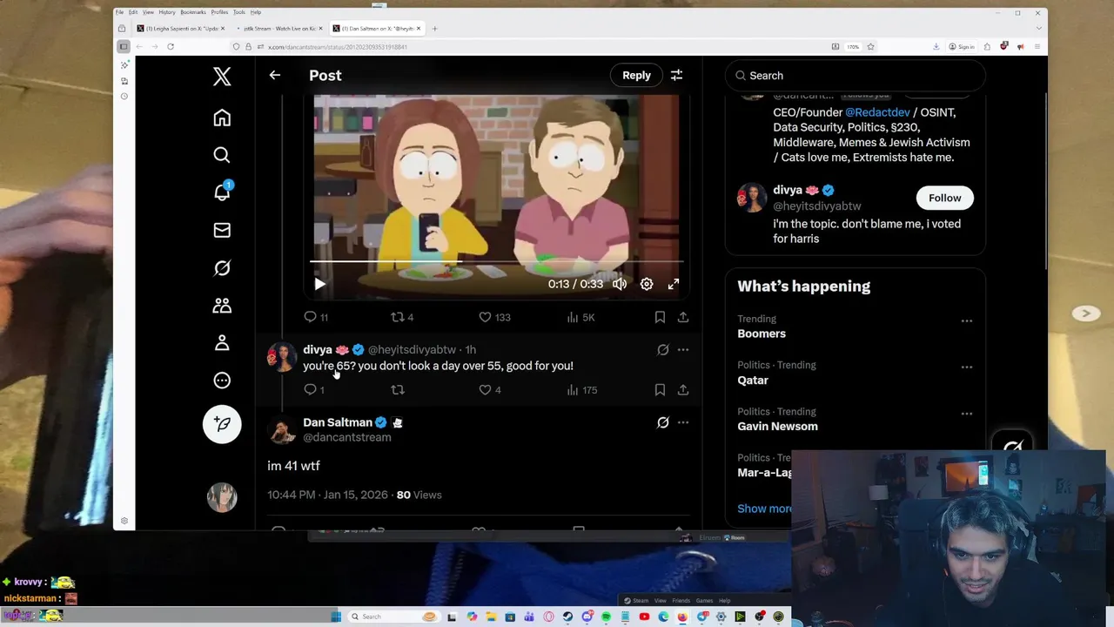
Task: Open the X logo home link
Action: pos(222,77)
